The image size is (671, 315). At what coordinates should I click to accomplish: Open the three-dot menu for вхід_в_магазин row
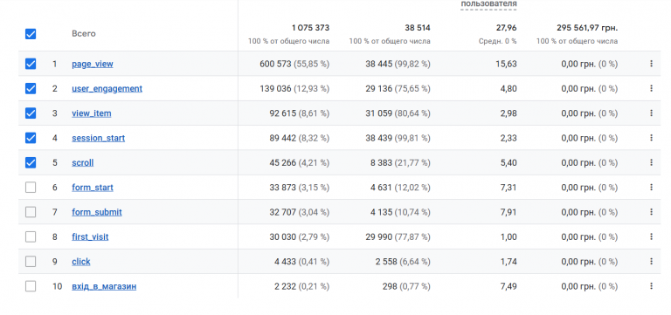pos(651,286)
